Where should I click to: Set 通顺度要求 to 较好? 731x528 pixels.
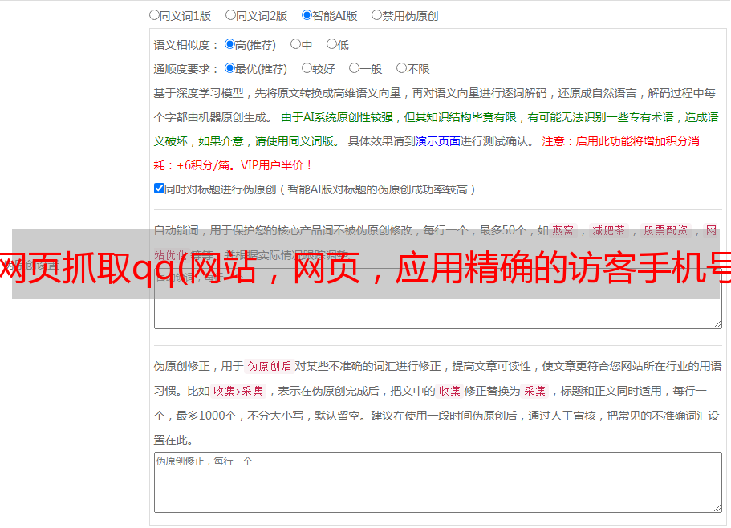click(x=307, y=68)
